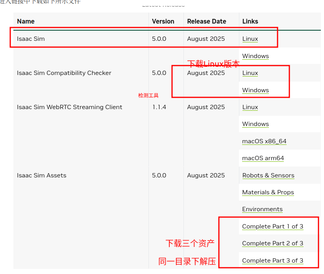Open the Robots & Sensors assets link

point(268,175)
